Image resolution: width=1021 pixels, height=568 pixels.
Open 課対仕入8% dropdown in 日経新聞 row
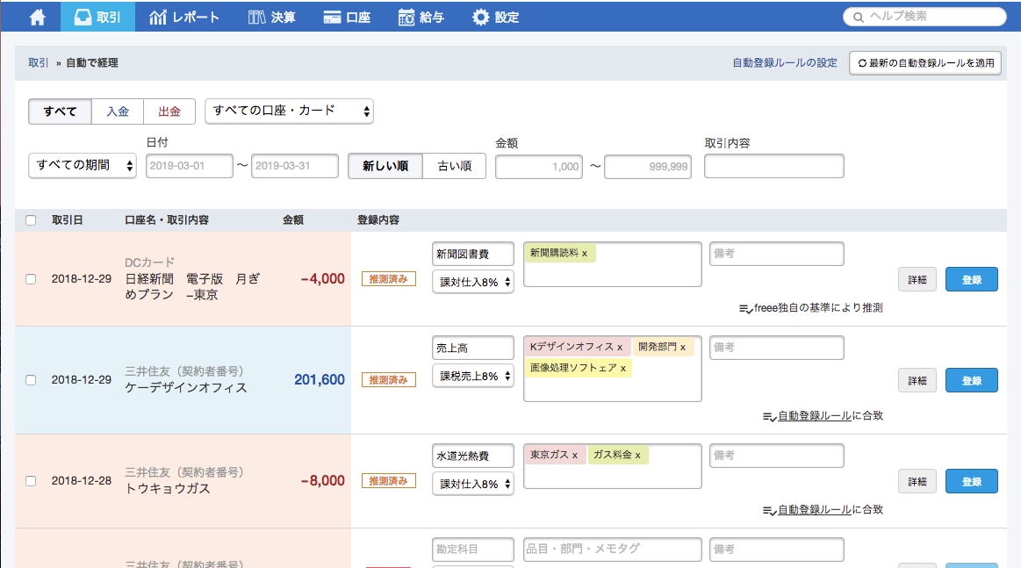472,282
